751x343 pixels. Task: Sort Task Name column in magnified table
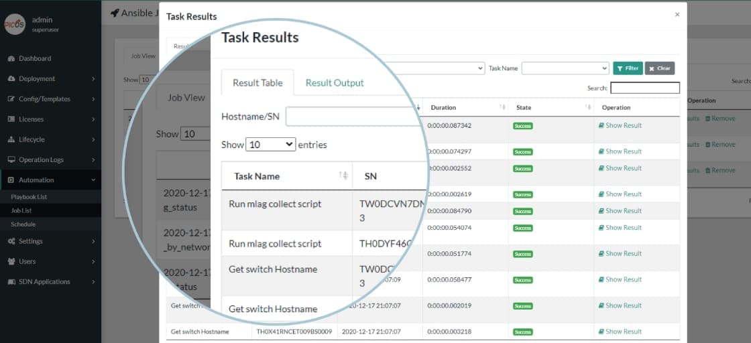pos(343,176)
